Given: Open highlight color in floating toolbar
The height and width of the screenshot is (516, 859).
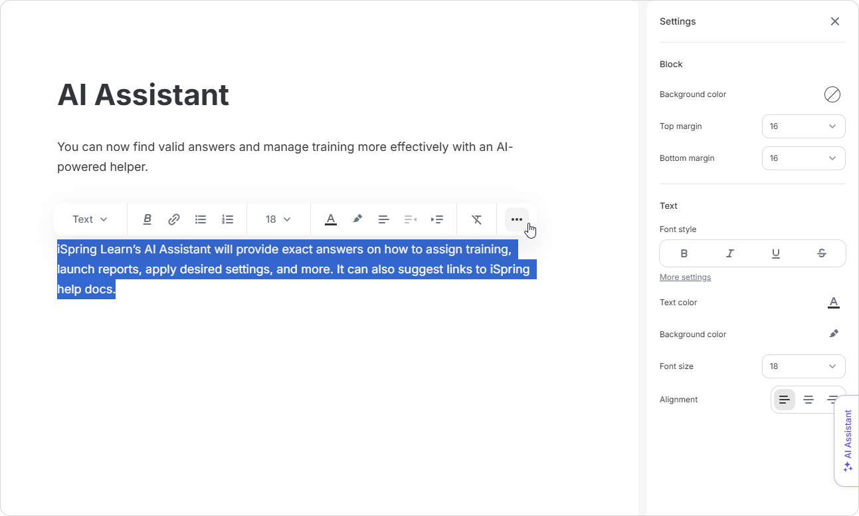Looking at the screenshot, I should 357,219.
